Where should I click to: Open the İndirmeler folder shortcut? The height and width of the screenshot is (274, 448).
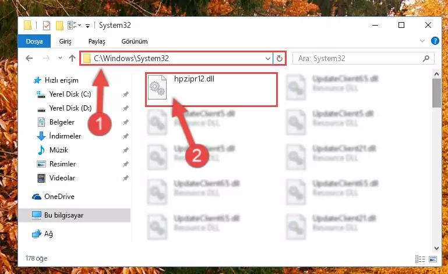(x=65, y=136)
